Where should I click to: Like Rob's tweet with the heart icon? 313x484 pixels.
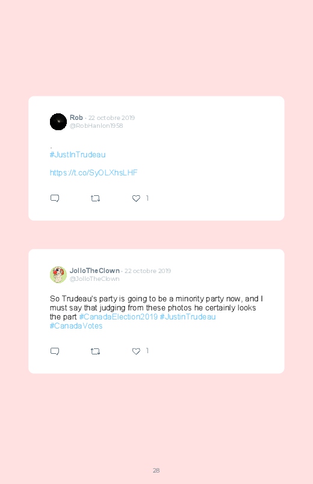pyautogui.click(x=136, y=198)
